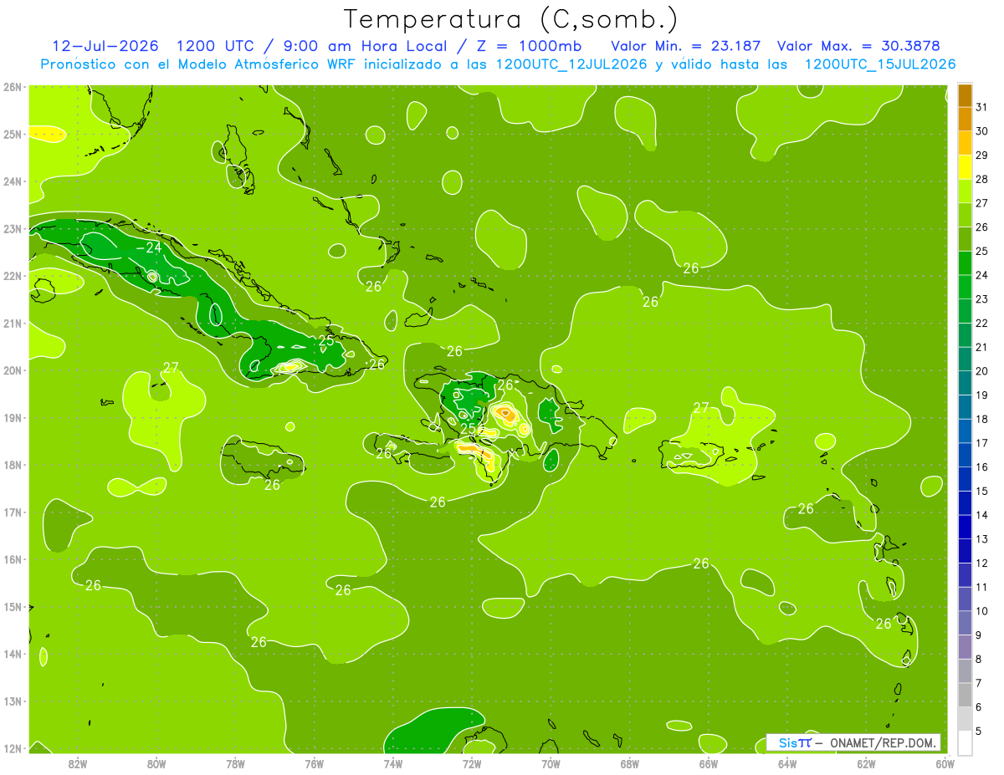The height and width of the screenshot is (775, 1004).
Task: Pick the green legend swatch between 24 and 25
Action: click(965, 263)
